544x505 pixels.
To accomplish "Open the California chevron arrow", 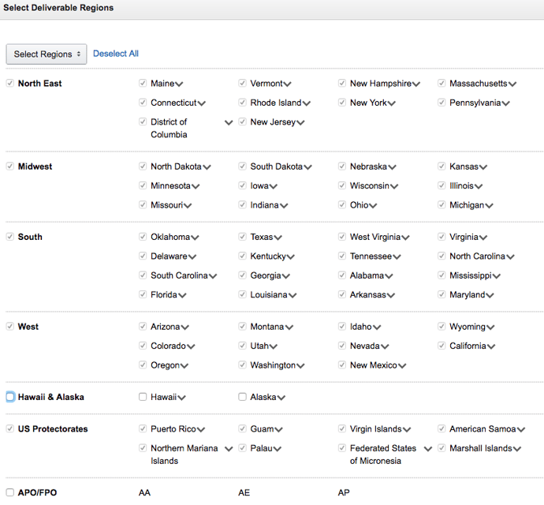I will tap(492, 346).
